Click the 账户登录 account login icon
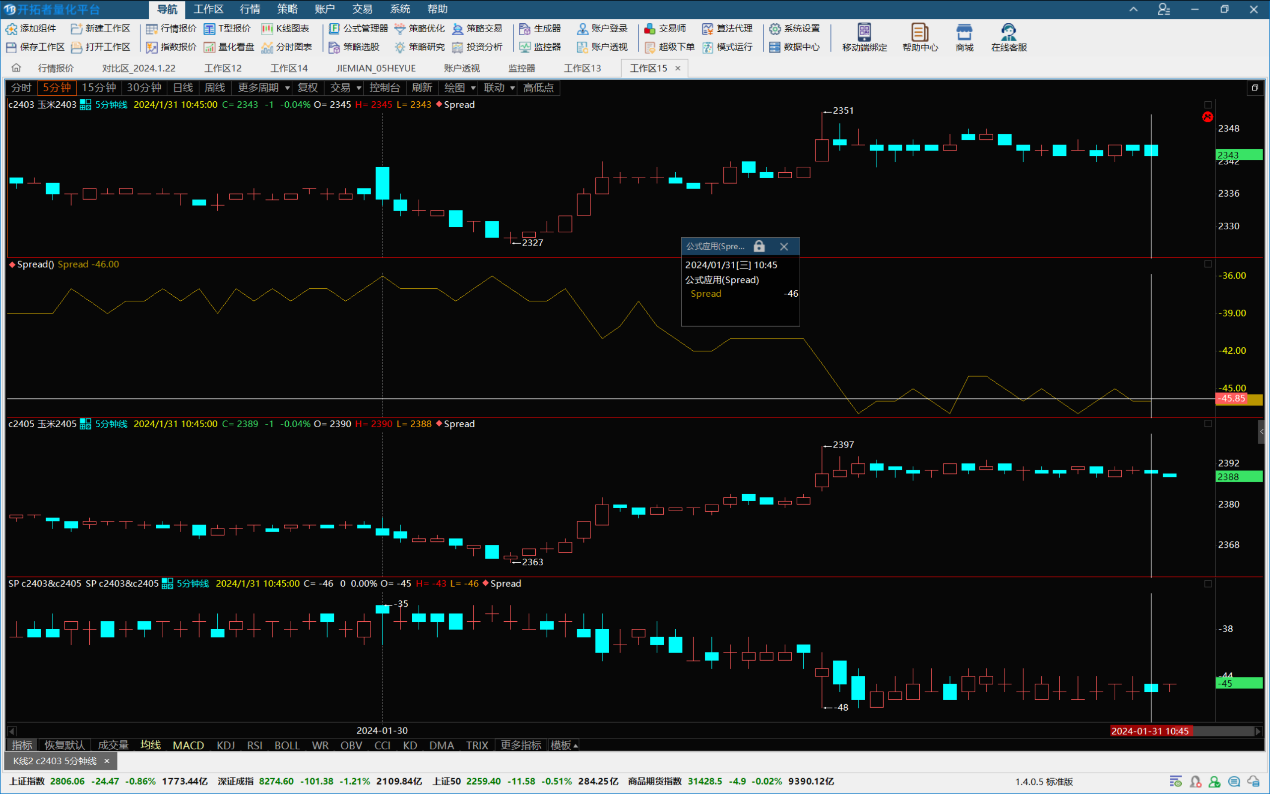Image resolution: width=1270 pixels, height=794 pixels. point(582,28)
